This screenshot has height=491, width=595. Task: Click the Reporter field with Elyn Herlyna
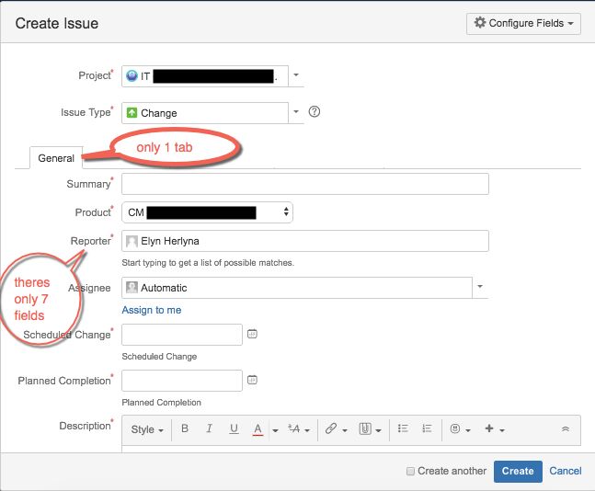[305, 241]
